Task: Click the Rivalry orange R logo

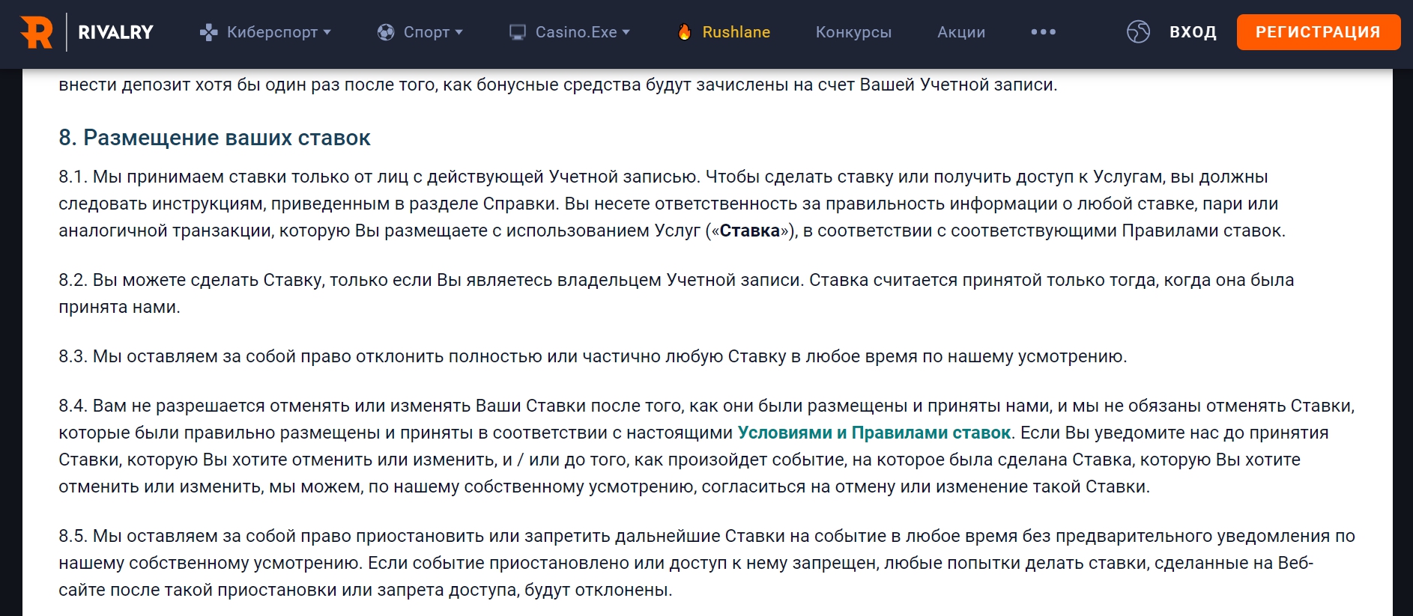Action: 36,32
